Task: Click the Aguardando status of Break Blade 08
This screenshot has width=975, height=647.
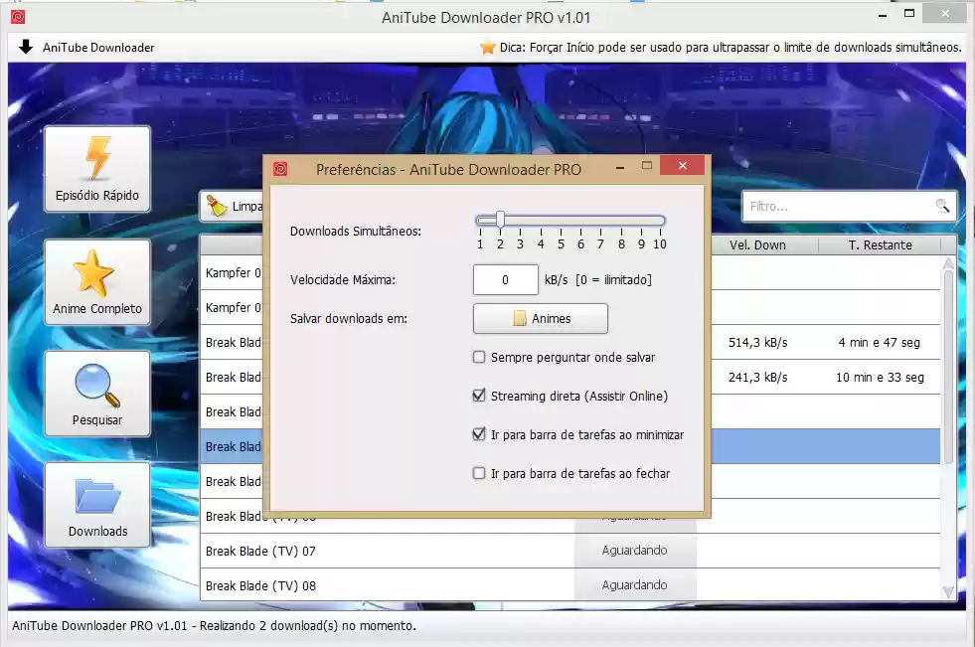Action: coord(634,584)
